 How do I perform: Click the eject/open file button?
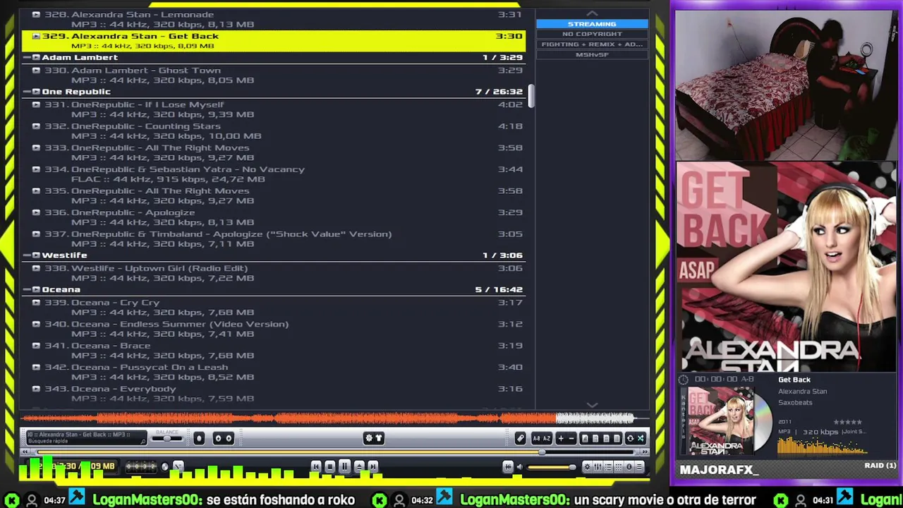tap(359, 466)
